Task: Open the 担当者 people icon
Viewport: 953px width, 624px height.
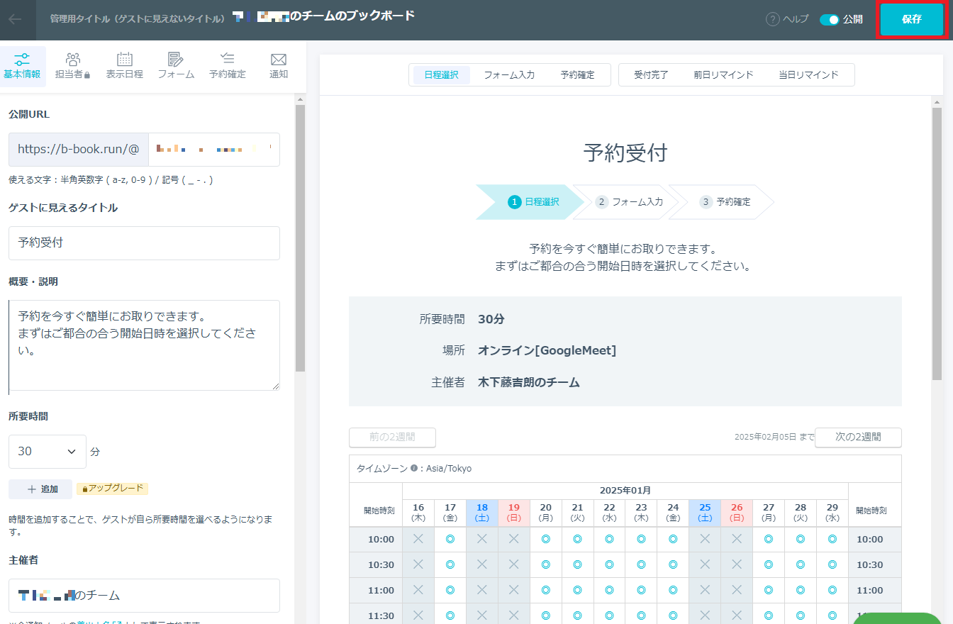Action: [72, 60]
